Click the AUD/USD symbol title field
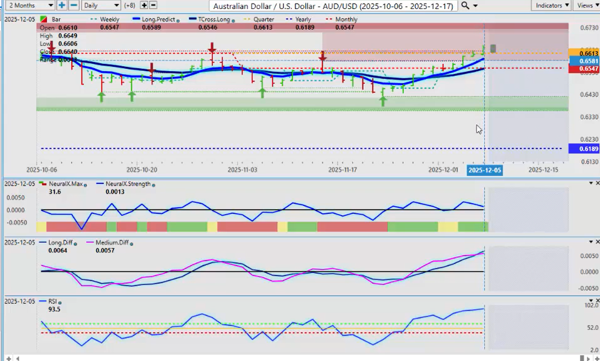The height and width of the screenshot is (361, 600). 333,5
